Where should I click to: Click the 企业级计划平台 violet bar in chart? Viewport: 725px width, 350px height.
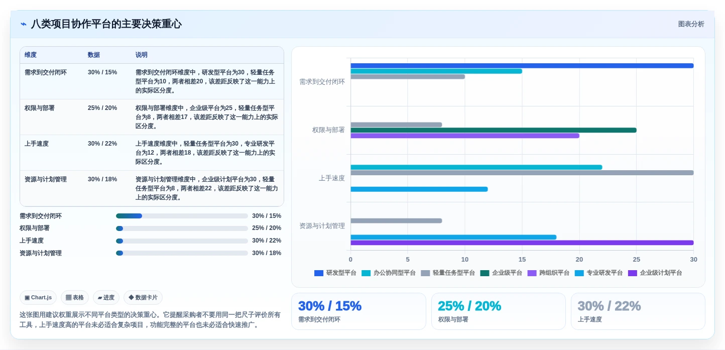(x=522, y=243)
